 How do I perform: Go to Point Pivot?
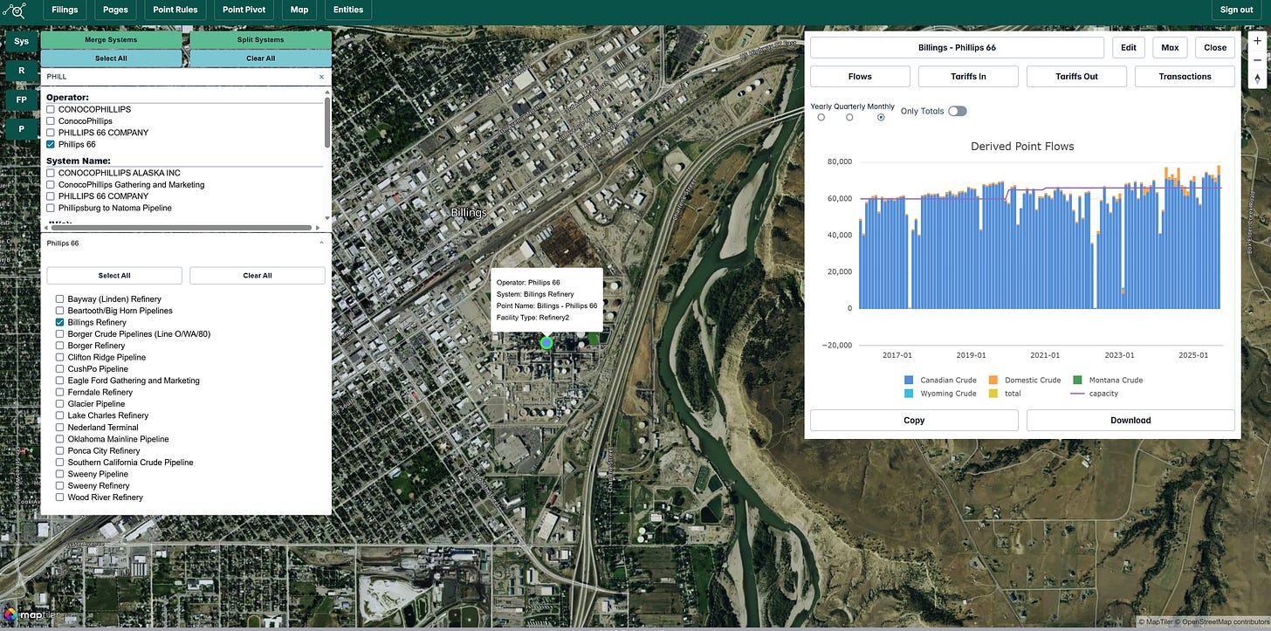click(x=244, y=10)
